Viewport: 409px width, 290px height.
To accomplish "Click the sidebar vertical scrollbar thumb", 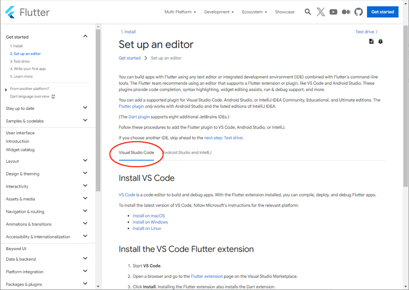I will (x=98, y=110).
